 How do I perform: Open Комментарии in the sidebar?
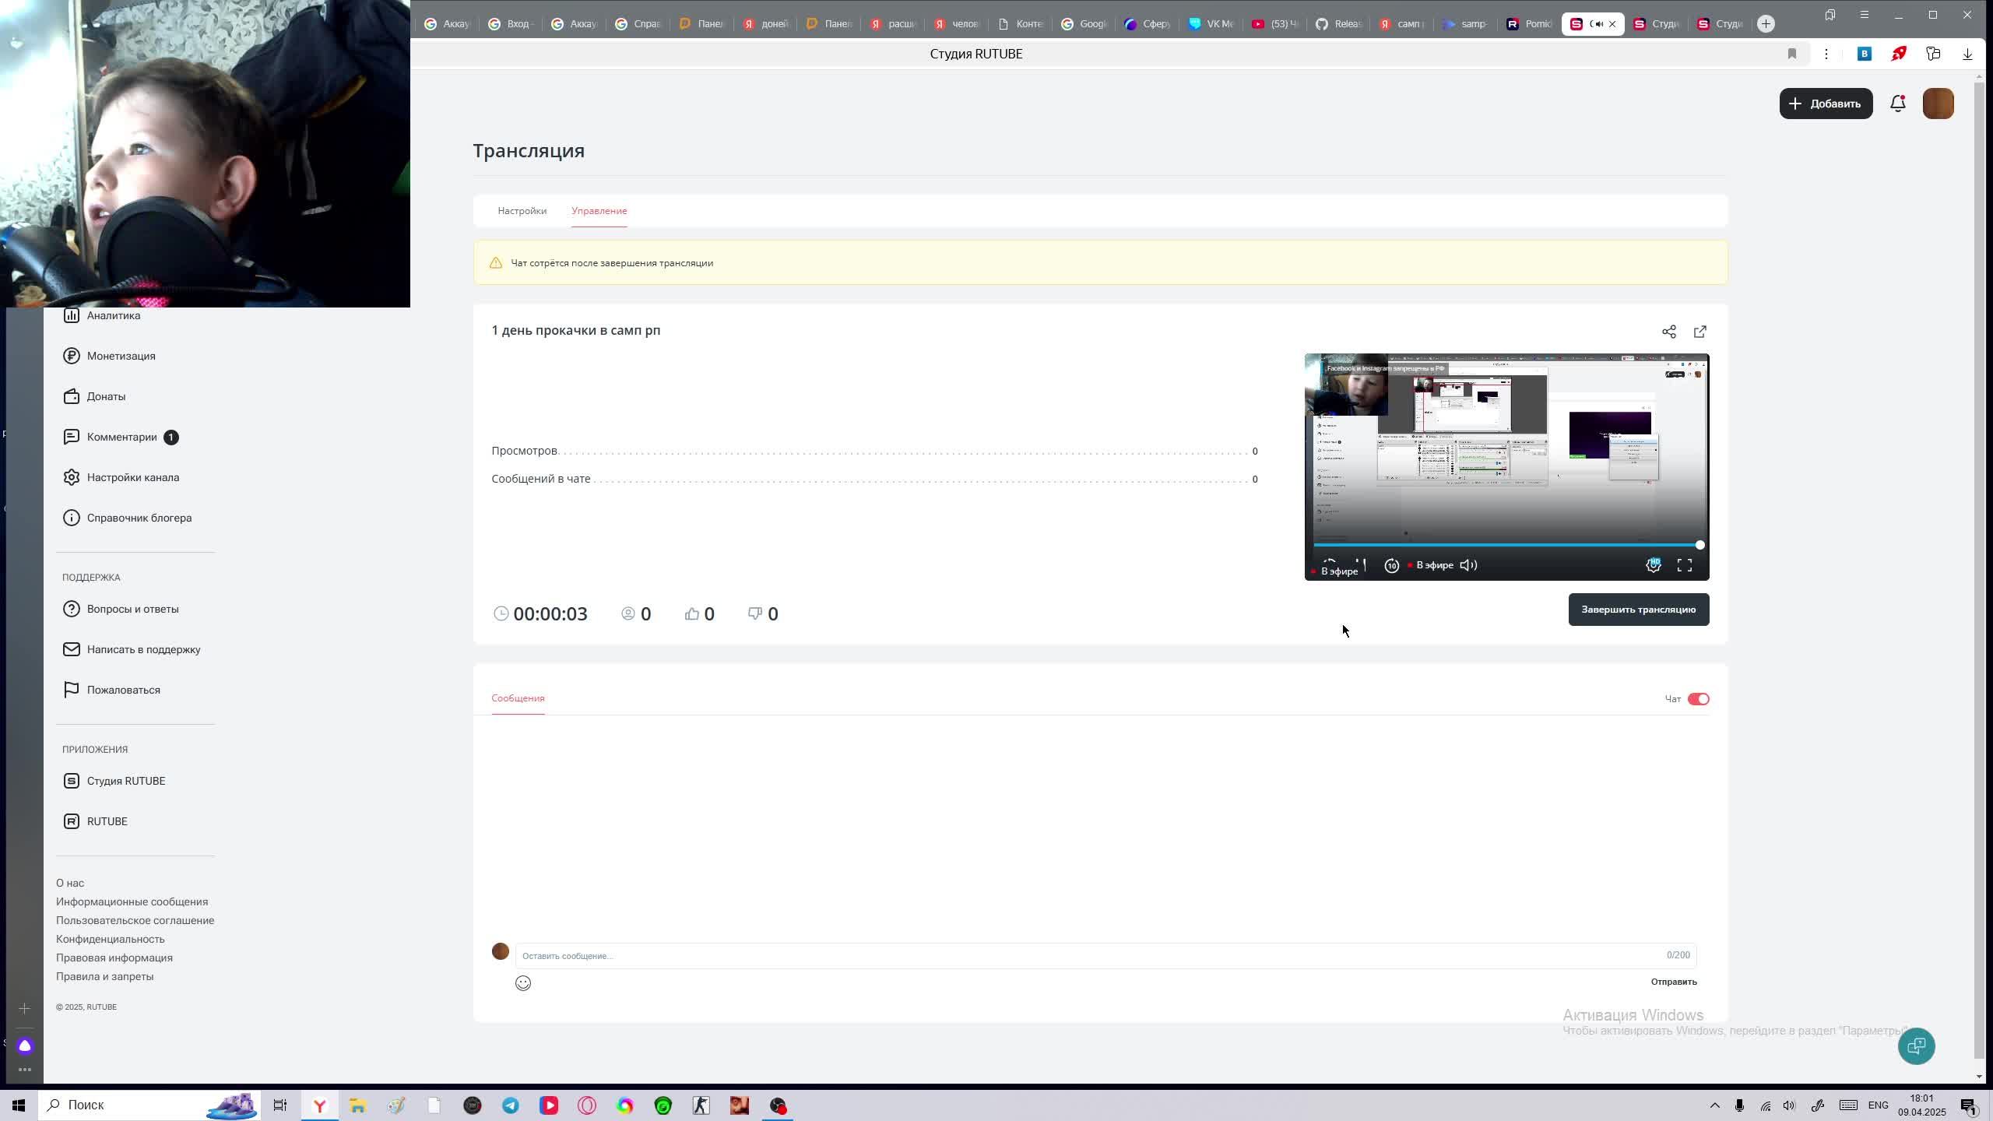click(122, 438)
